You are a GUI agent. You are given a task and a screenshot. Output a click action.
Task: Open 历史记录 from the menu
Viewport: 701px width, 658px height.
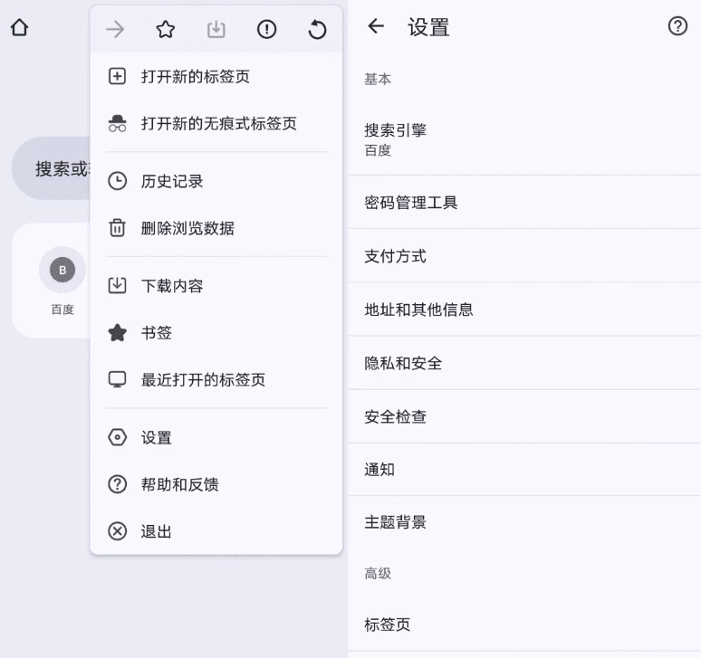point(172,182)
